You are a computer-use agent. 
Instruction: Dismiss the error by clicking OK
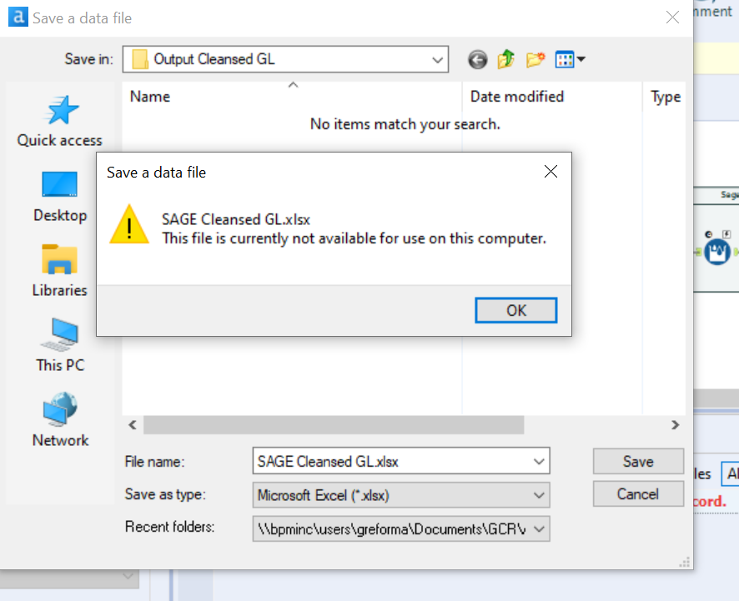click(515, 309)
